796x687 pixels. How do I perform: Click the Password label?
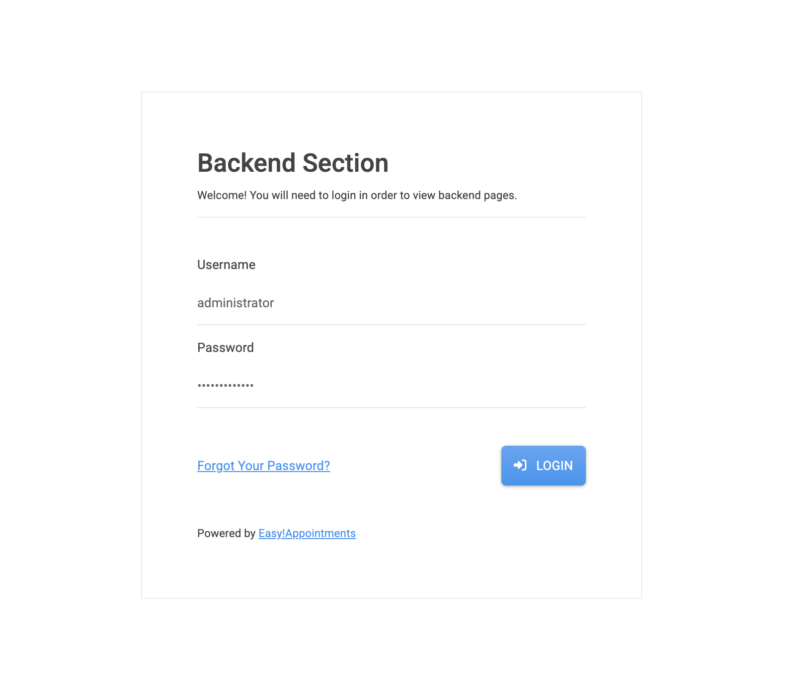coord(225,347)
